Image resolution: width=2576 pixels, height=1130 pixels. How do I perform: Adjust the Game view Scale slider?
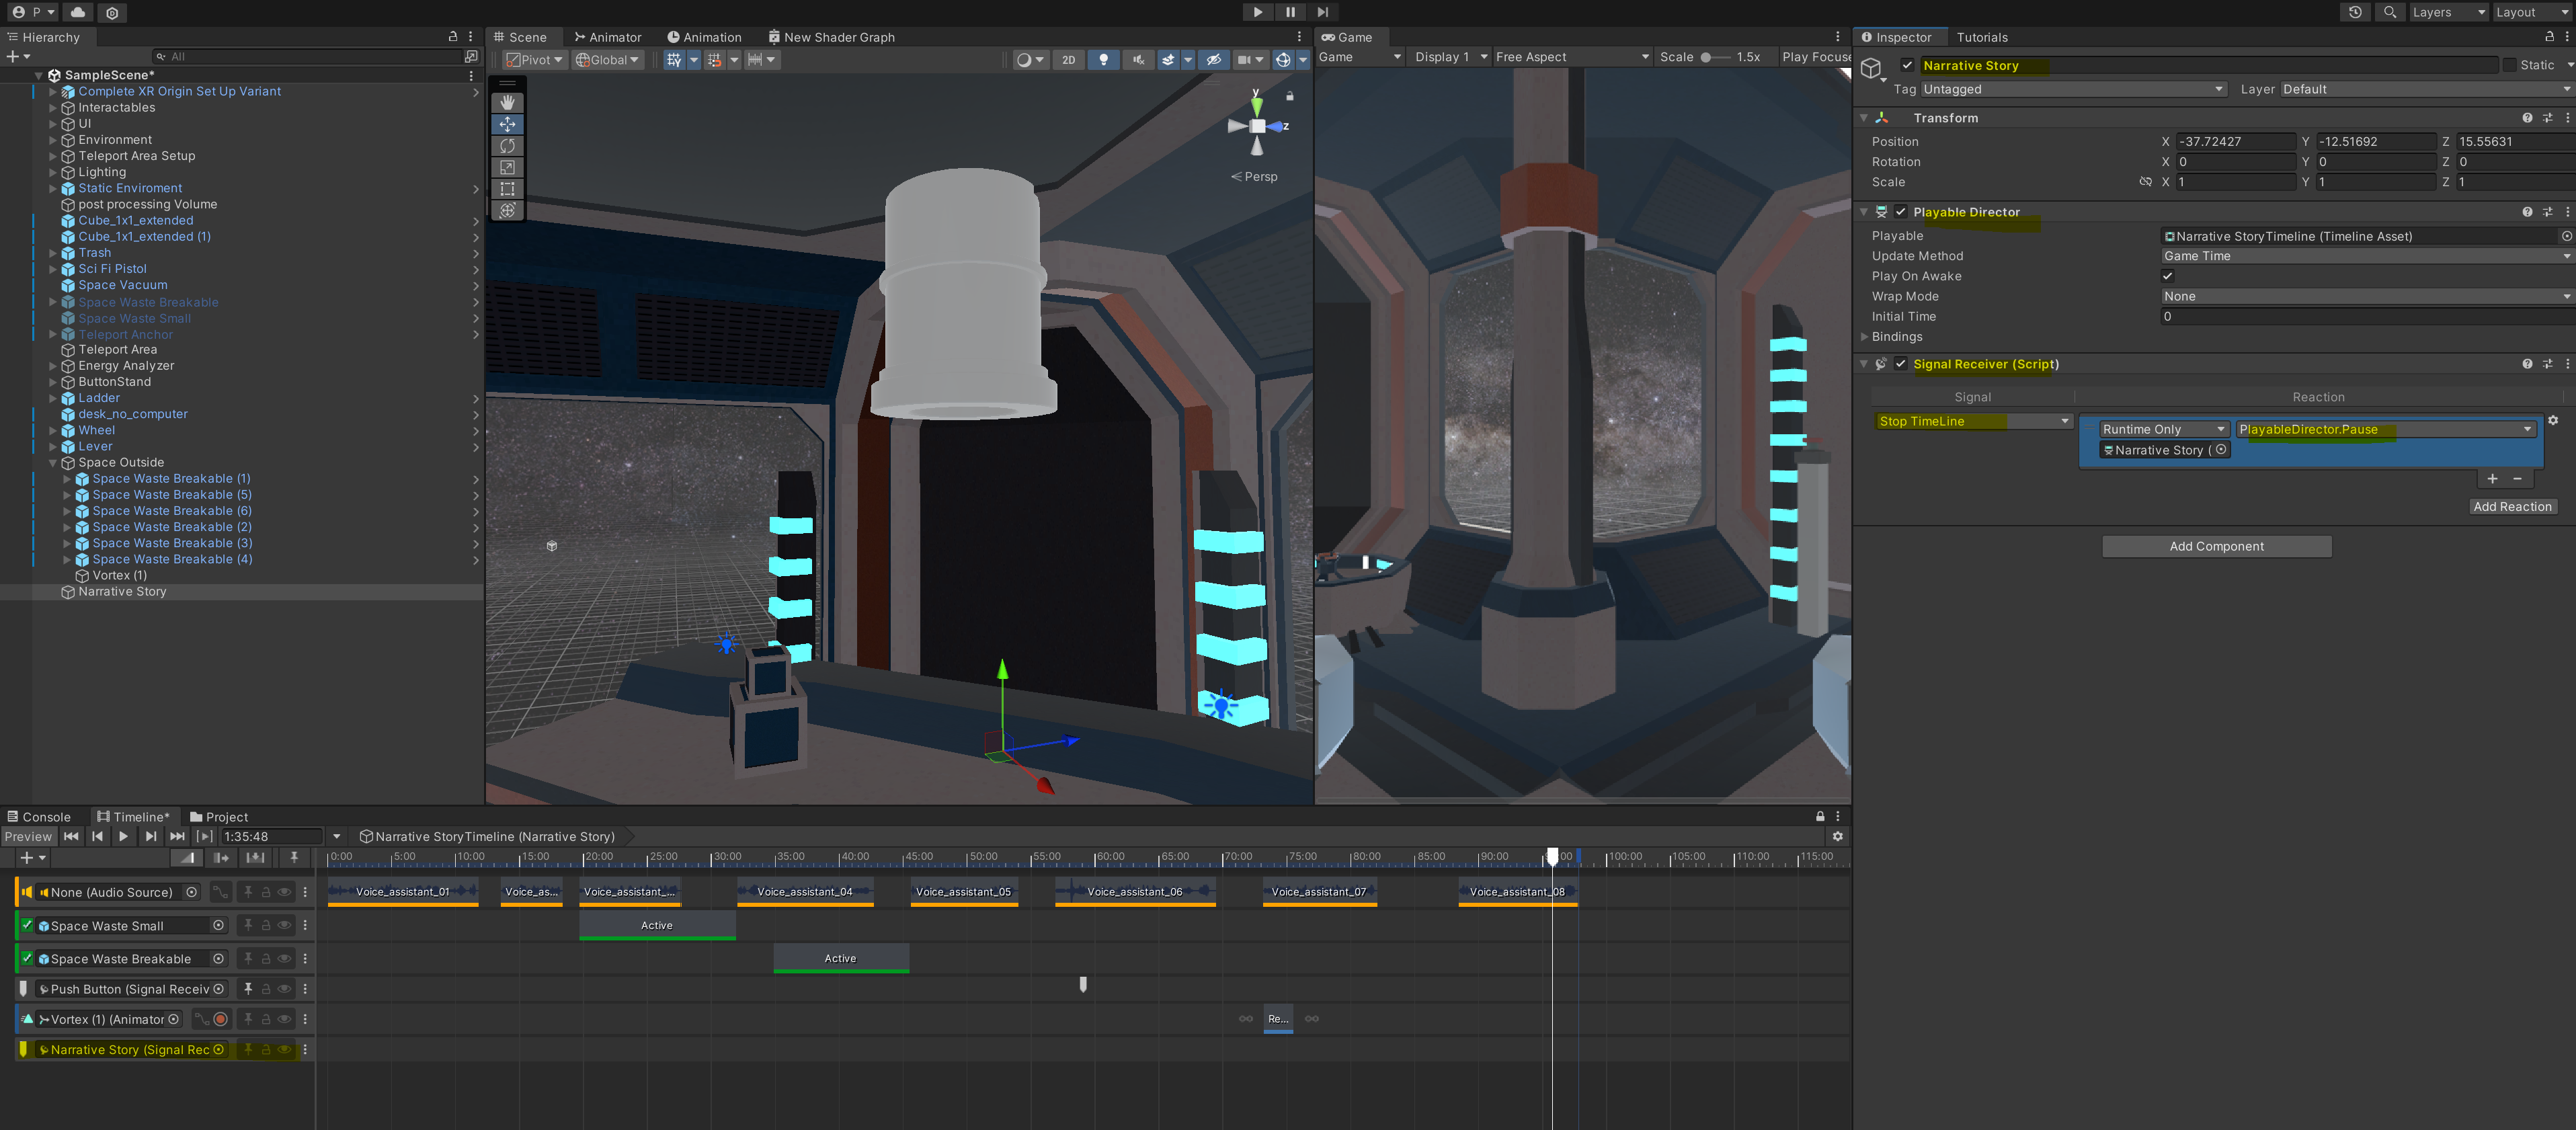pyautogui.click(x=1706, y=57)
